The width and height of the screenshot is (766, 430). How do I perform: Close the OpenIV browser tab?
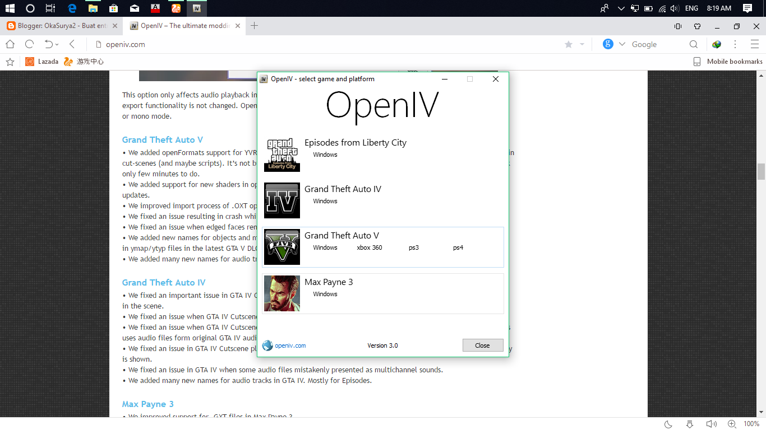click(238, 26)
